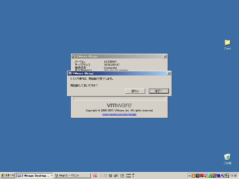This screenshot has width=239, height=179.
Task: Click the empty progress bar in Mirage window
Action: [119, 98]
